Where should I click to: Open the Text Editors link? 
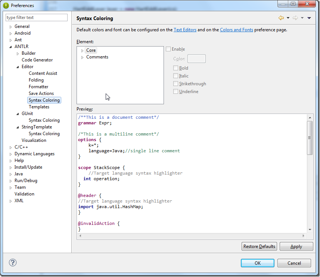pos(185,30)
